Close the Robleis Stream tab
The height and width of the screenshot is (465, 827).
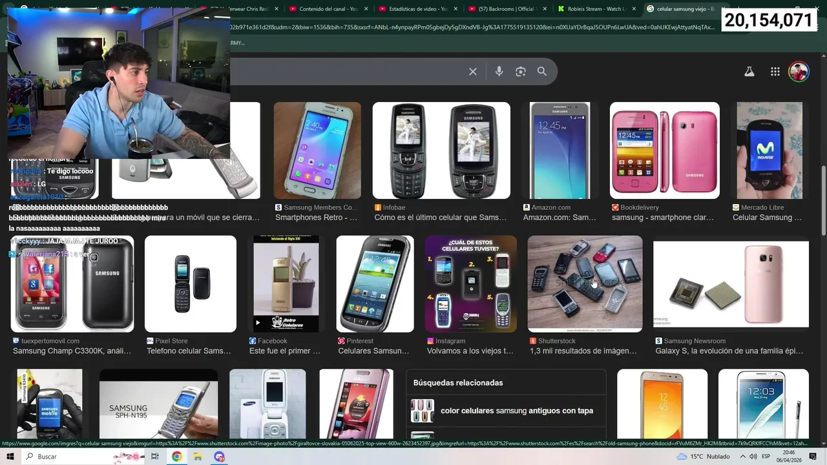[634, 9]
